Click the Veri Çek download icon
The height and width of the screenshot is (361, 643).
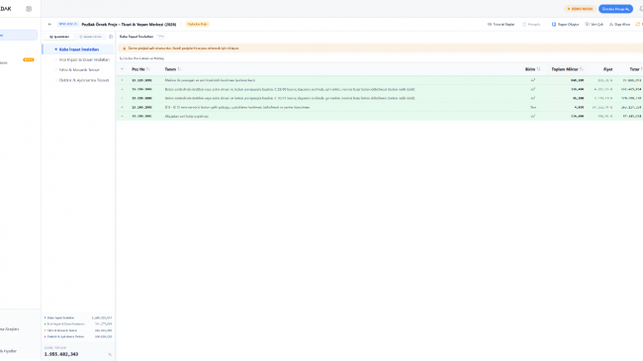point(587,24)
